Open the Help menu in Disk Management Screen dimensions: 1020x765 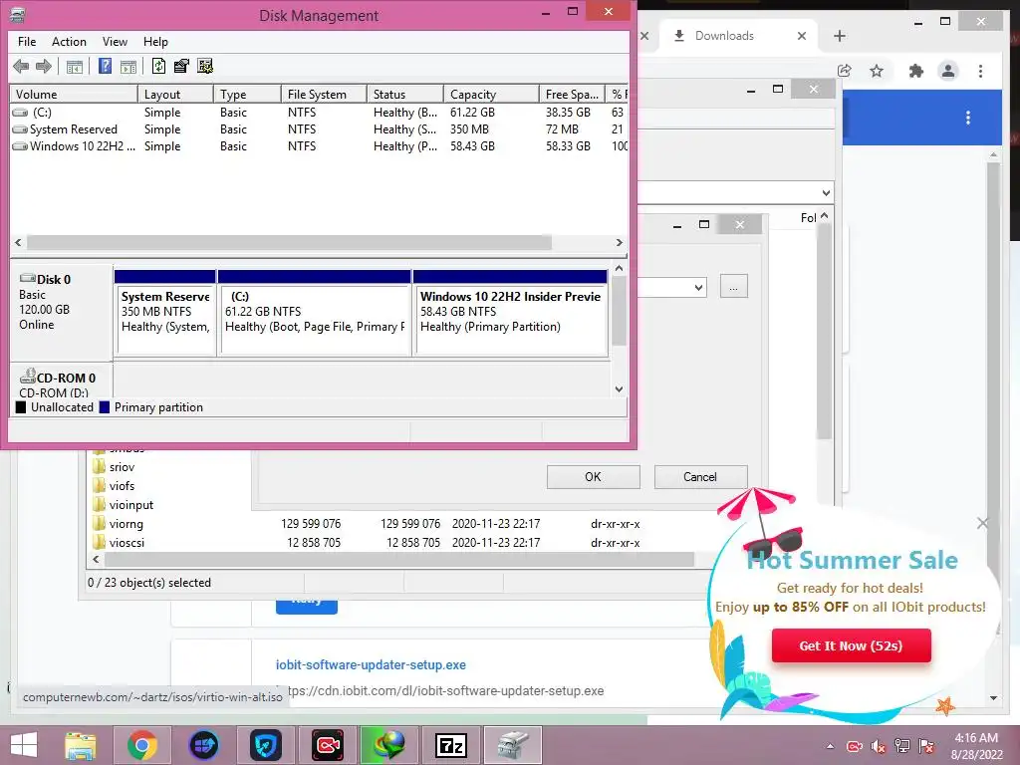coord(155,42)
